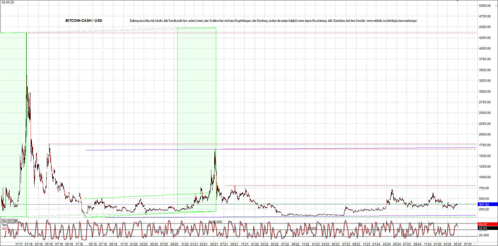
Task: Click the 3250.00 price axis label
Action: click(x=485, y=80)
